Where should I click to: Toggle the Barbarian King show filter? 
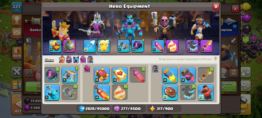point(62,60)
